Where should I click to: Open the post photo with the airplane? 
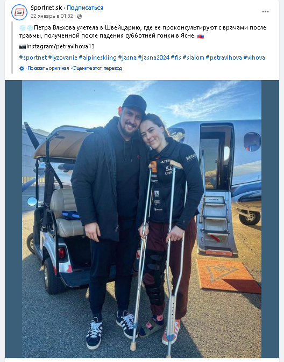point(142,219)
